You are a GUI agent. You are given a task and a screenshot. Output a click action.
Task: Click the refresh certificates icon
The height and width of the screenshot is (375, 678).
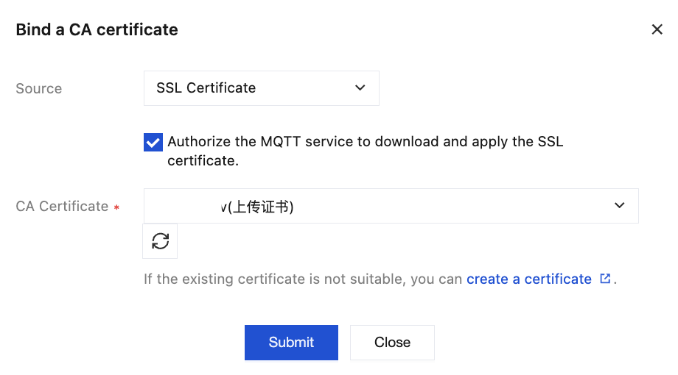click(x=160, y=241)
